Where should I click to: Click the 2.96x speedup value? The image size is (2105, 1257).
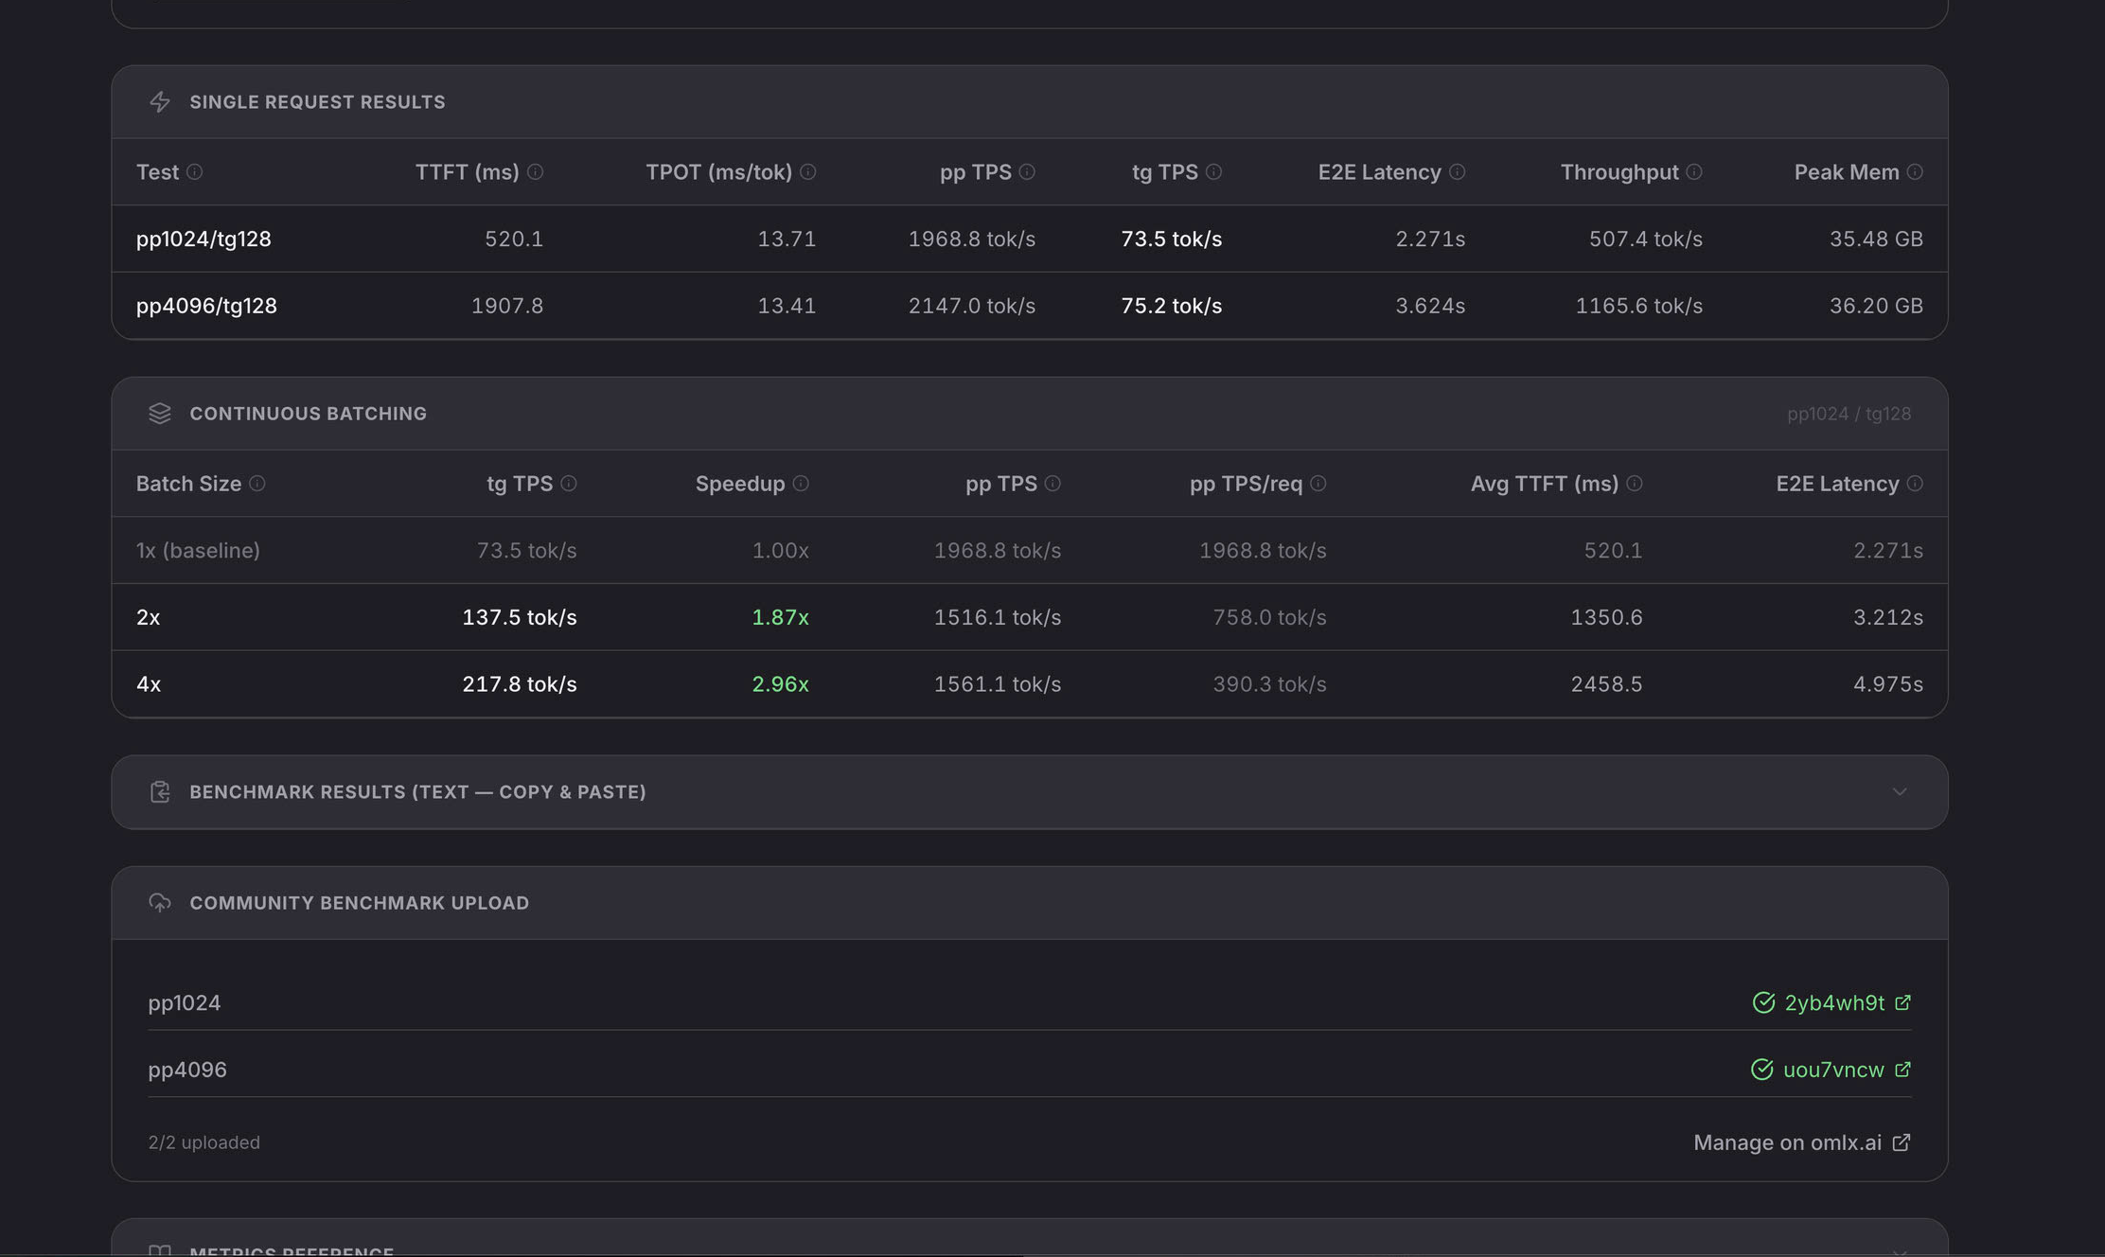coord(780,684)
